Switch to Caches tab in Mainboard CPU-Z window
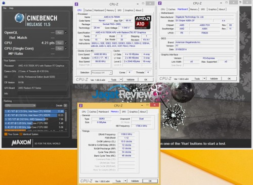The image size is (253, 185). pos(172,9)
